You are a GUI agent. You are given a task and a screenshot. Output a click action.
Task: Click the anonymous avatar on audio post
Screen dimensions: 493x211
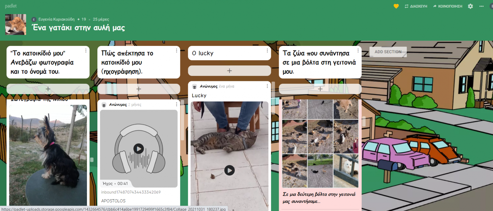click(x=104, y=104)
